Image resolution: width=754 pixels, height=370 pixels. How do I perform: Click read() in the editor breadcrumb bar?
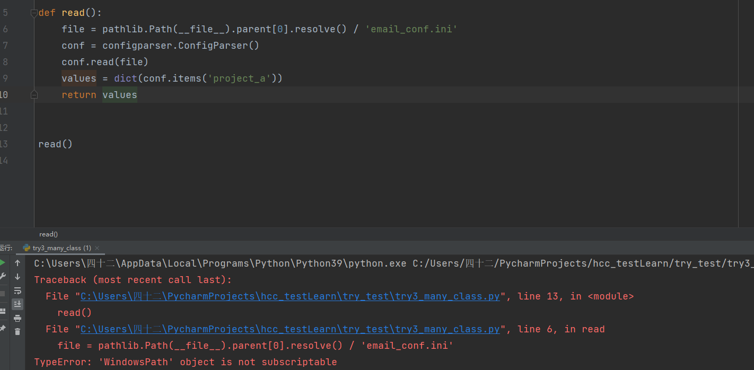coord(48,234)
